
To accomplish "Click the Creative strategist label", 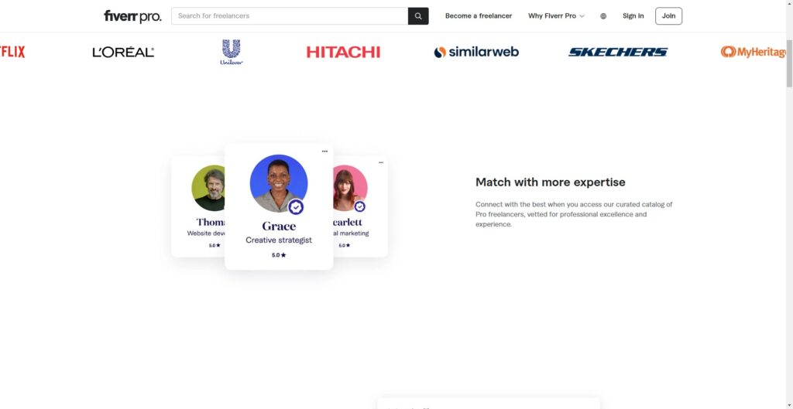I will [x=279, y=240].
